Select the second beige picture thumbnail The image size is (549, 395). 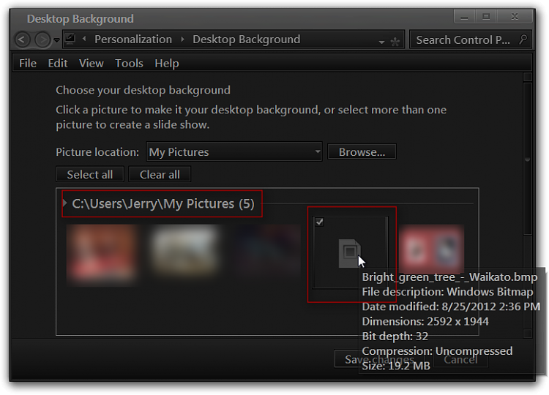(185, 249)
